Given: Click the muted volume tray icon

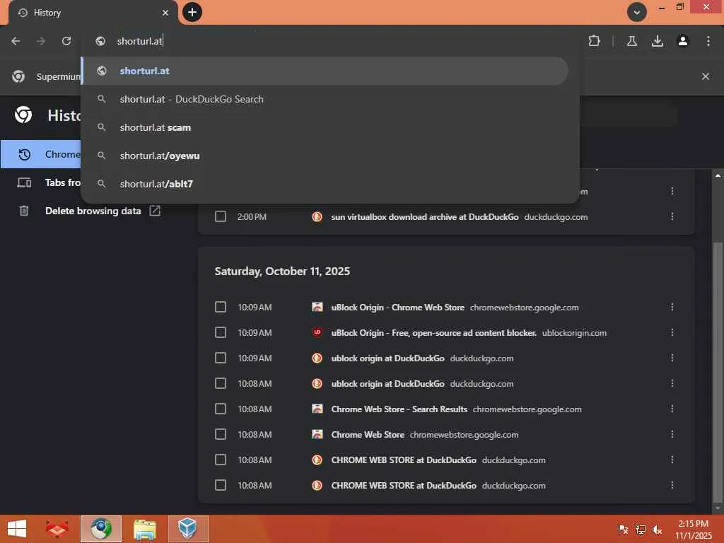Looking at the screenshot, I should (657, 529).
